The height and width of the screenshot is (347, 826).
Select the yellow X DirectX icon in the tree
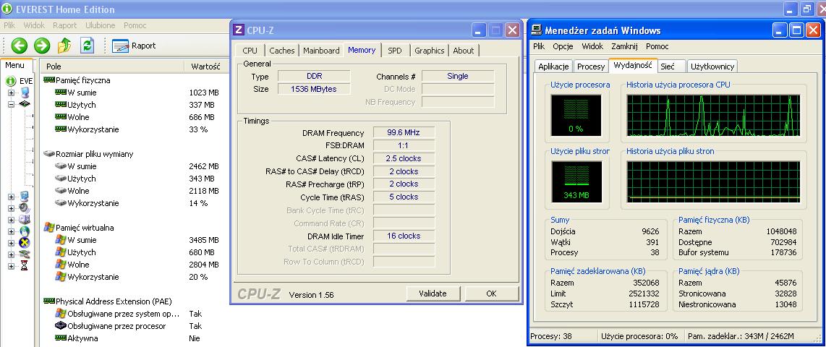click(25, 243)
